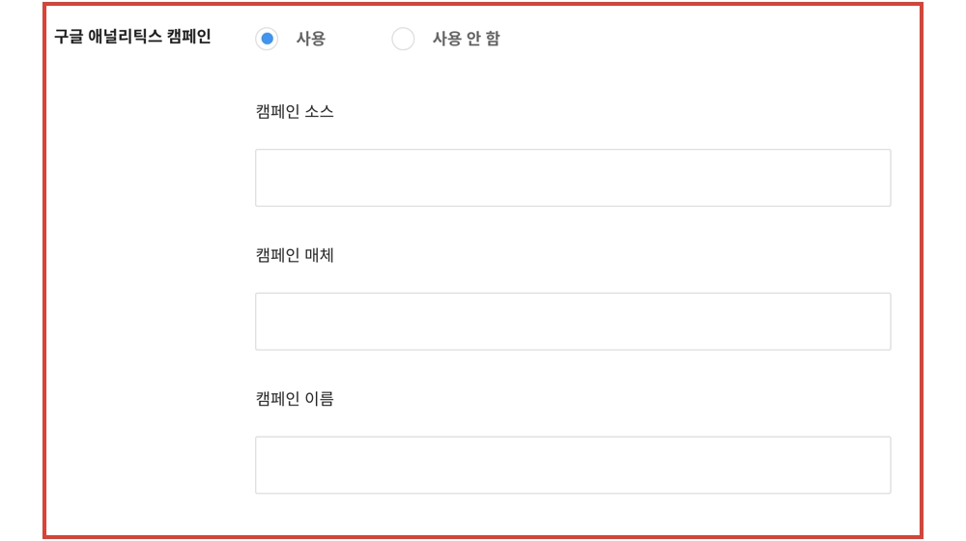Click the 캠페인 매체 label
Screen dimensions: 966x541
point(295,255)
